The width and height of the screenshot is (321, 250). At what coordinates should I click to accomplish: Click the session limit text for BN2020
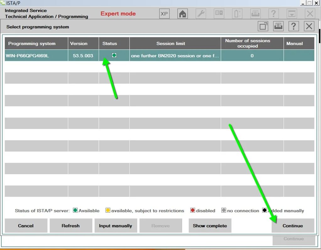[x=175, y=56]
